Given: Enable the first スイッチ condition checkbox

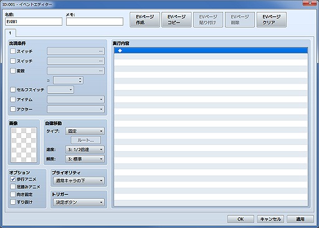Looking at the screenshot, I should coord(13,51).
